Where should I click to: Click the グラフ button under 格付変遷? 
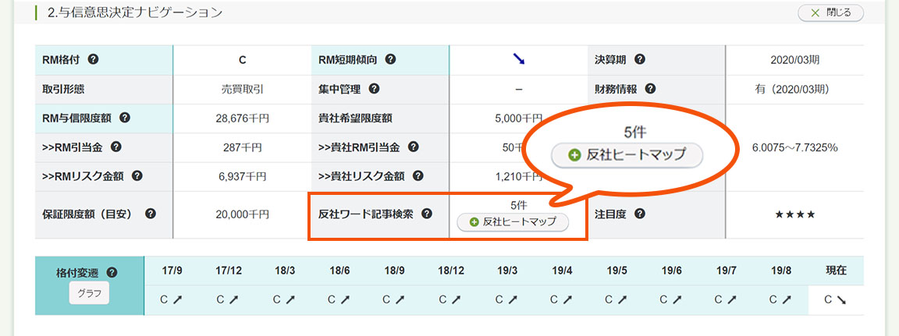pos(89,294)
